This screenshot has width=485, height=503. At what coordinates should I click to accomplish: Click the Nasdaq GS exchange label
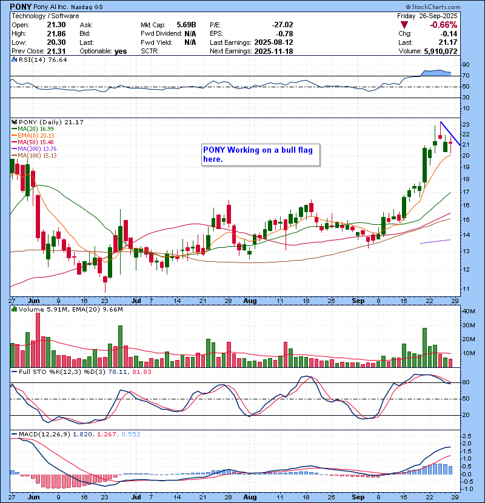pyautogui.click(x=87, y=7)
